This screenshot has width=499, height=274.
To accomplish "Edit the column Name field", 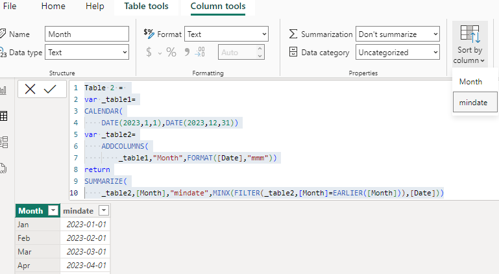I will click(x=87, y=34).
